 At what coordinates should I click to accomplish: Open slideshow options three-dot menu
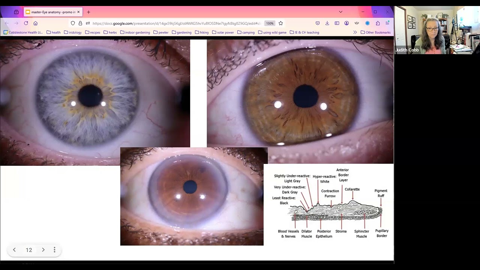[x=54, y=250]
